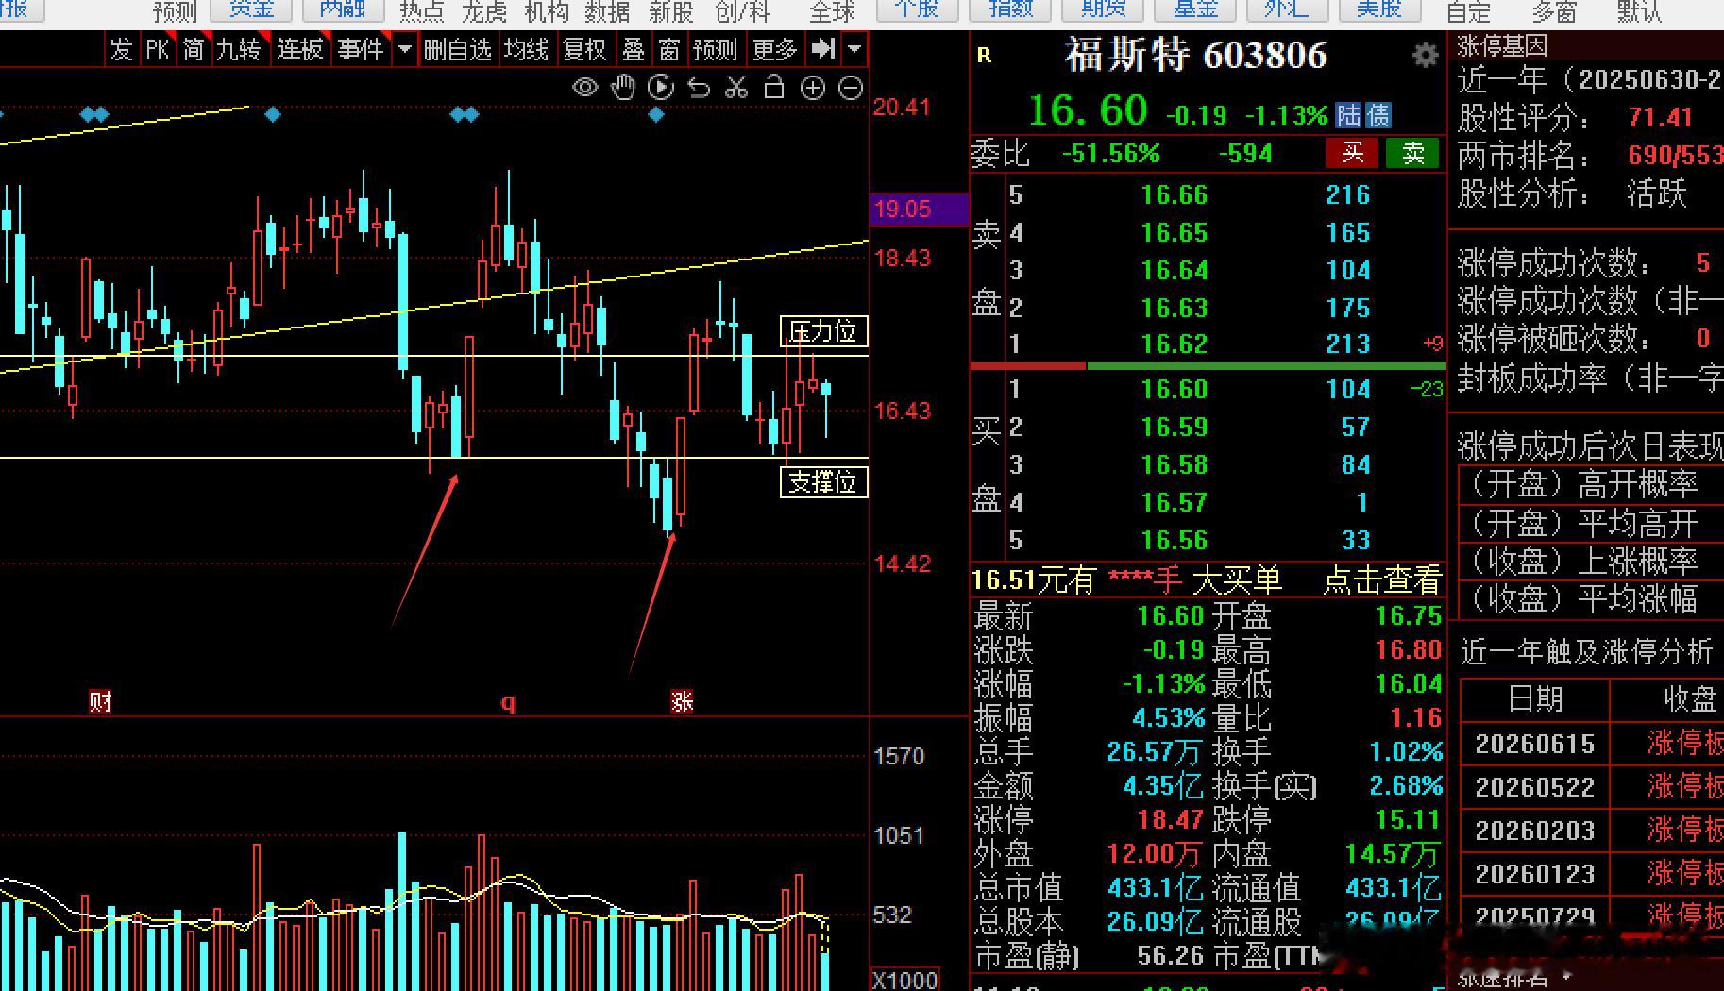Select the 新股 menu item

pos(671,11)
